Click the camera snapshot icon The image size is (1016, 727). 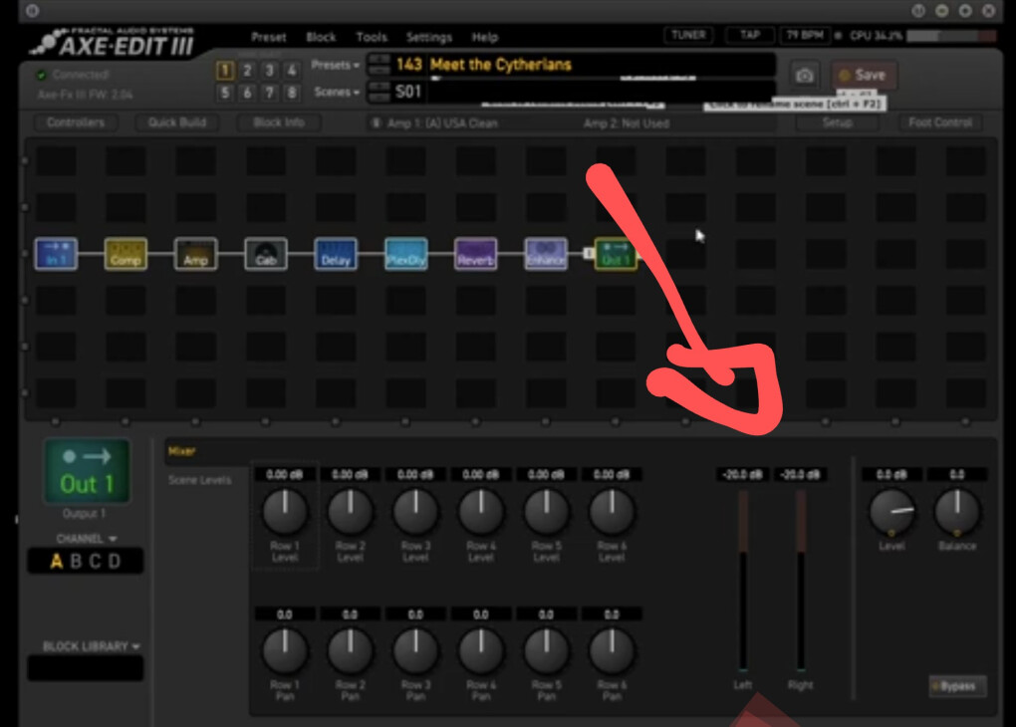[x=804, y=75]
